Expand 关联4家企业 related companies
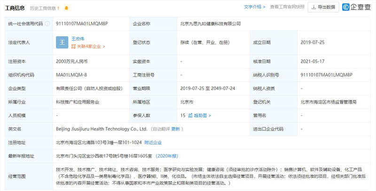 [90, 46]
